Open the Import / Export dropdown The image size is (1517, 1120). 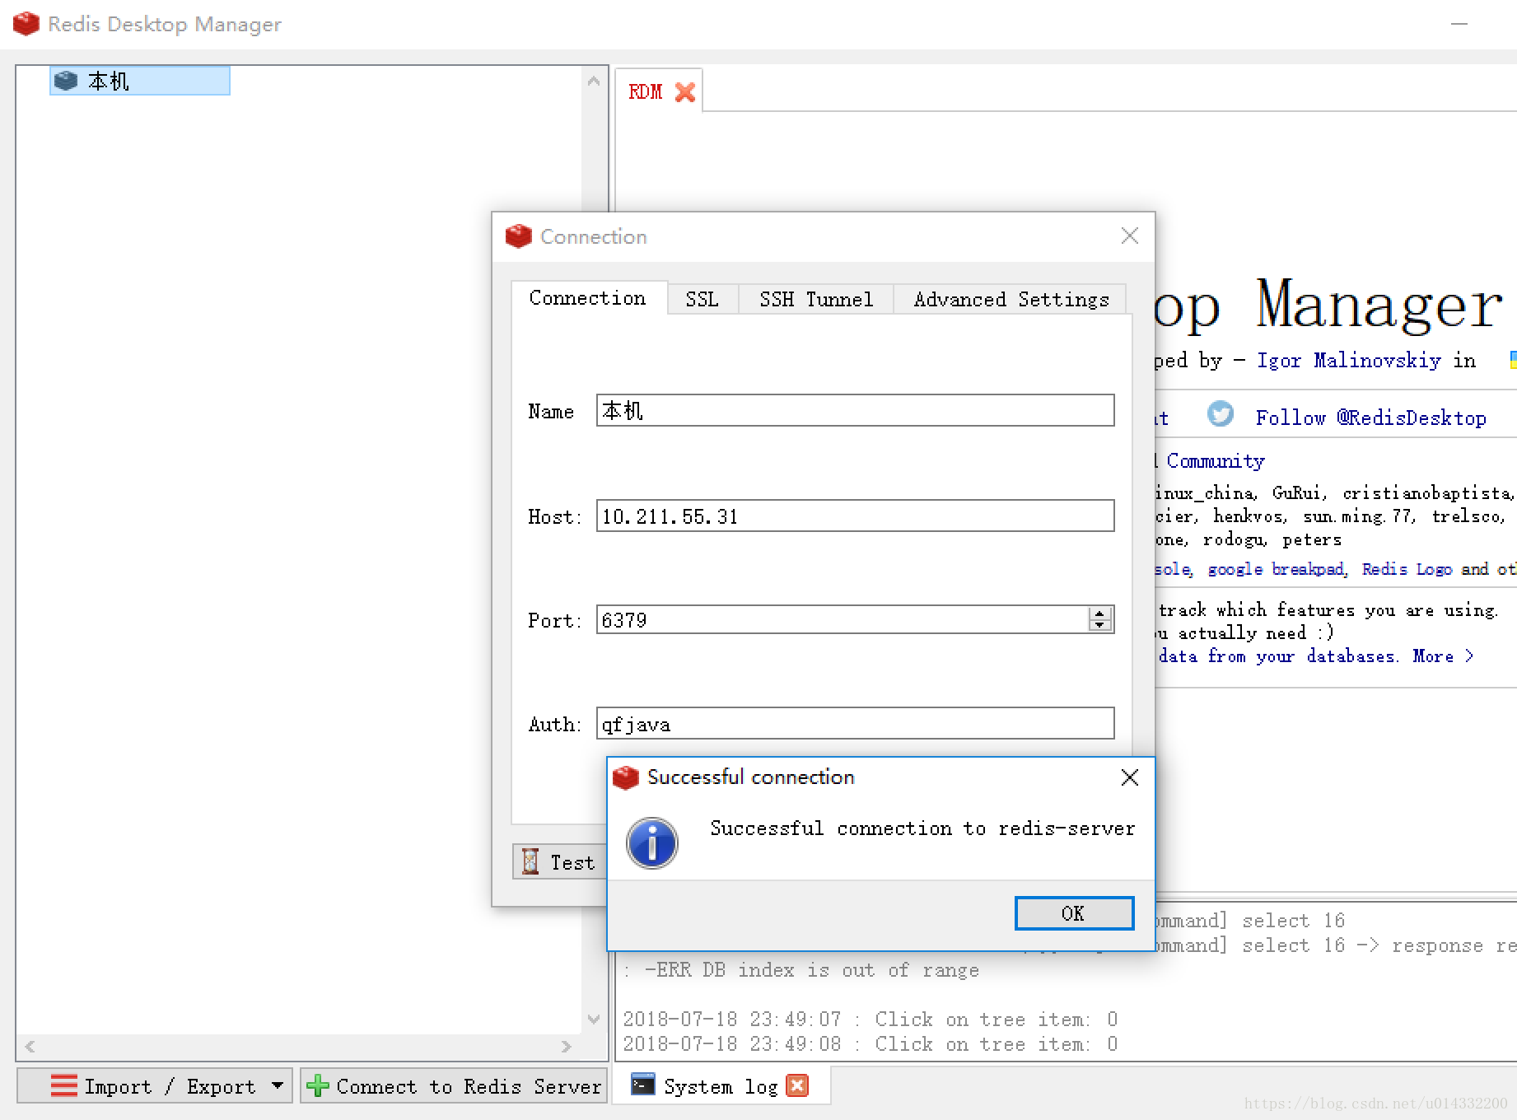[x=155, y=1085]
